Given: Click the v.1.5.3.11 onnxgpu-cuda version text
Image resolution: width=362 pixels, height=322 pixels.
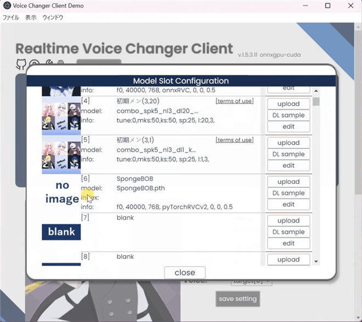Looking at the screenshot, I should (269, 55).
